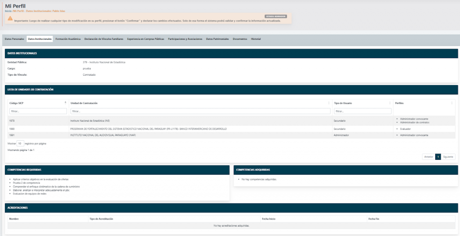Click the '379 - Instituto Nacional de Estadística' value
460x236 pixels.
(x=104, y=62)
